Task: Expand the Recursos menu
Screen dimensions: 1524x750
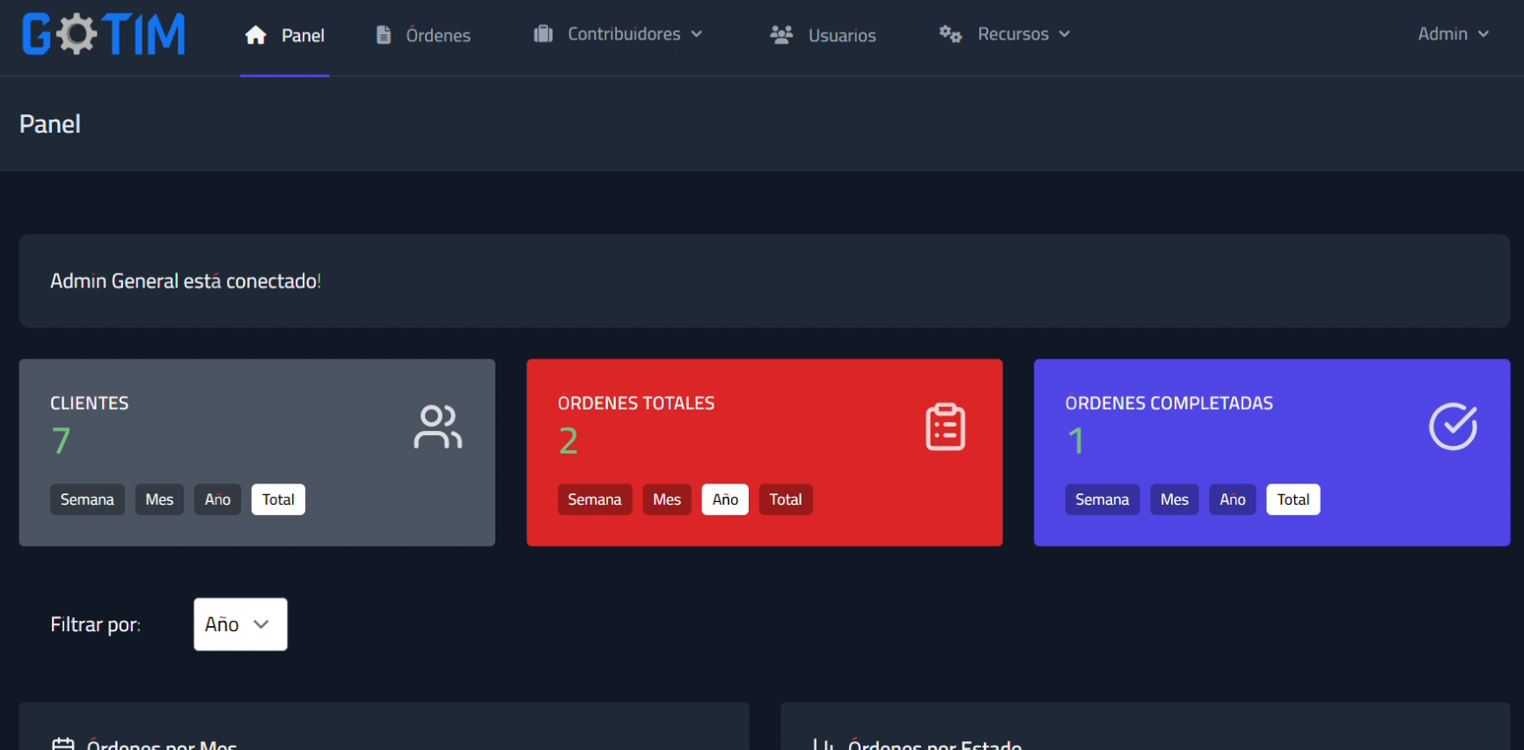Action: pyautogui.click(x=1014, y=34)
